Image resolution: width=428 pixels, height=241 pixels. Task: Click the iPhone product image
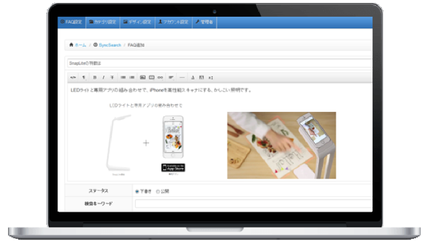(173, 137)
